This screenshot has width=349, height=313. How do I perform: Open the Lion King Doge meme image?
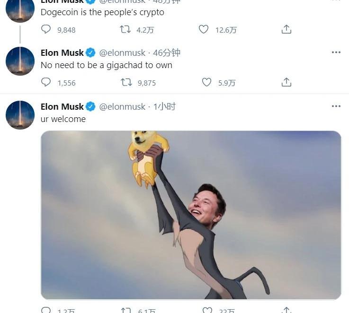pyautogui.click(x=191, y=215)
